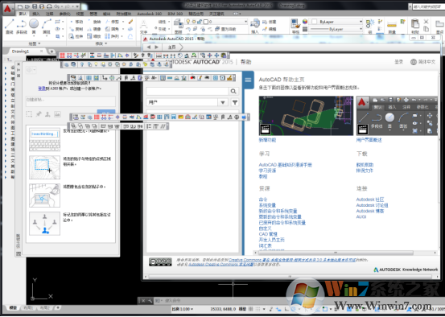Switch to the 插入 ribbon tab
Viewport: 445px width, 317px height.
coord(36,14)
